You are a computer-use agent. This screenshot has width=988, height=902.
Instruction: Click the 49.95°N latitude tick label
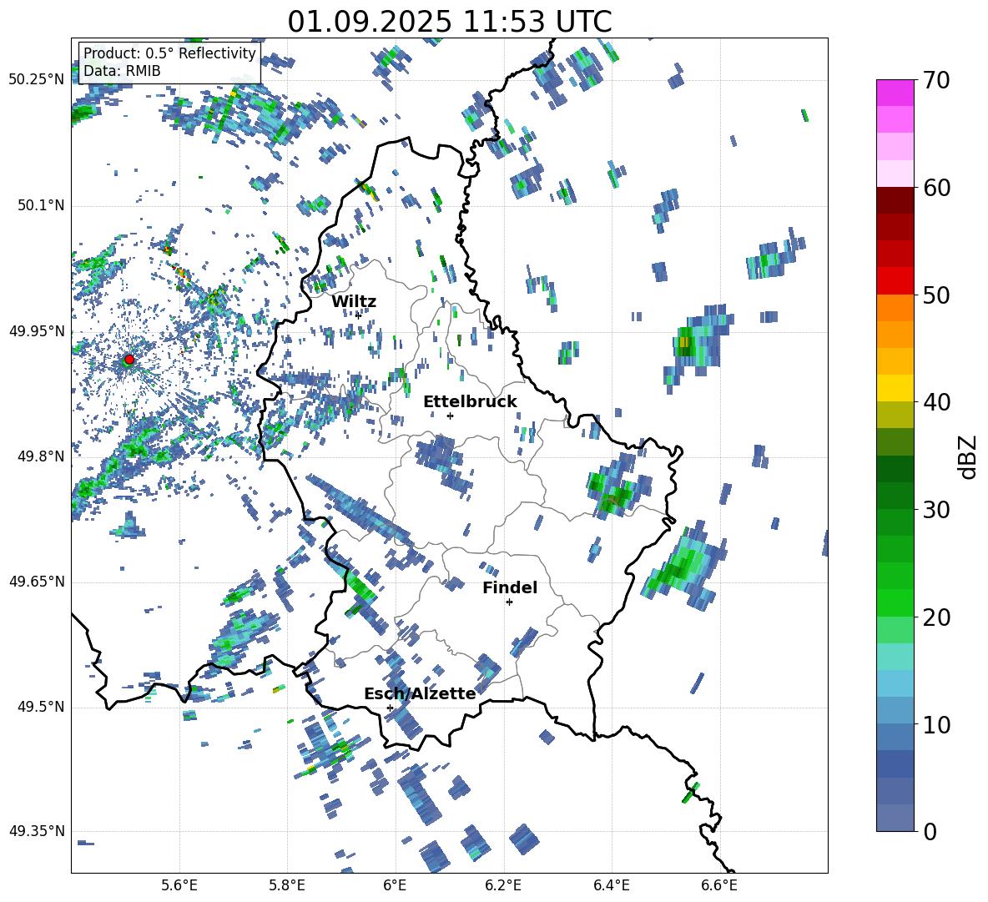pyautogui.click(x=37, y=330)
